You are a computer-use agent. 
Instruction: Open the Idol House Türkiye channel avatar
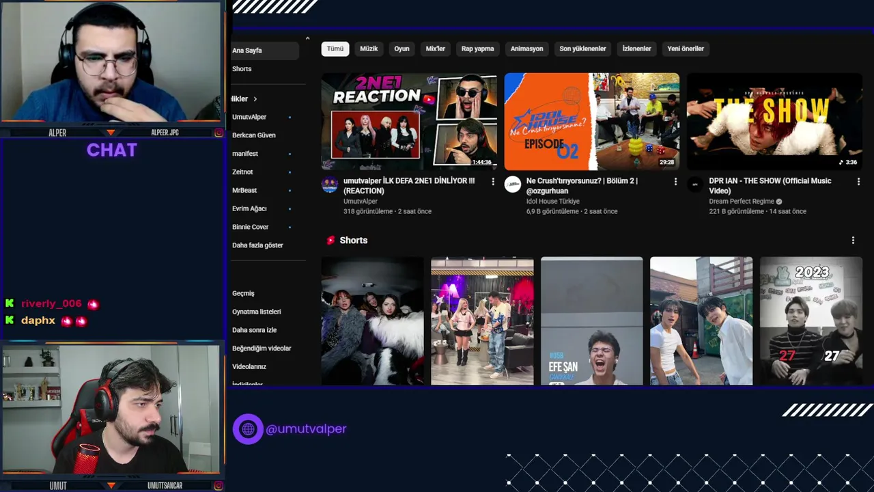point(513,184)
